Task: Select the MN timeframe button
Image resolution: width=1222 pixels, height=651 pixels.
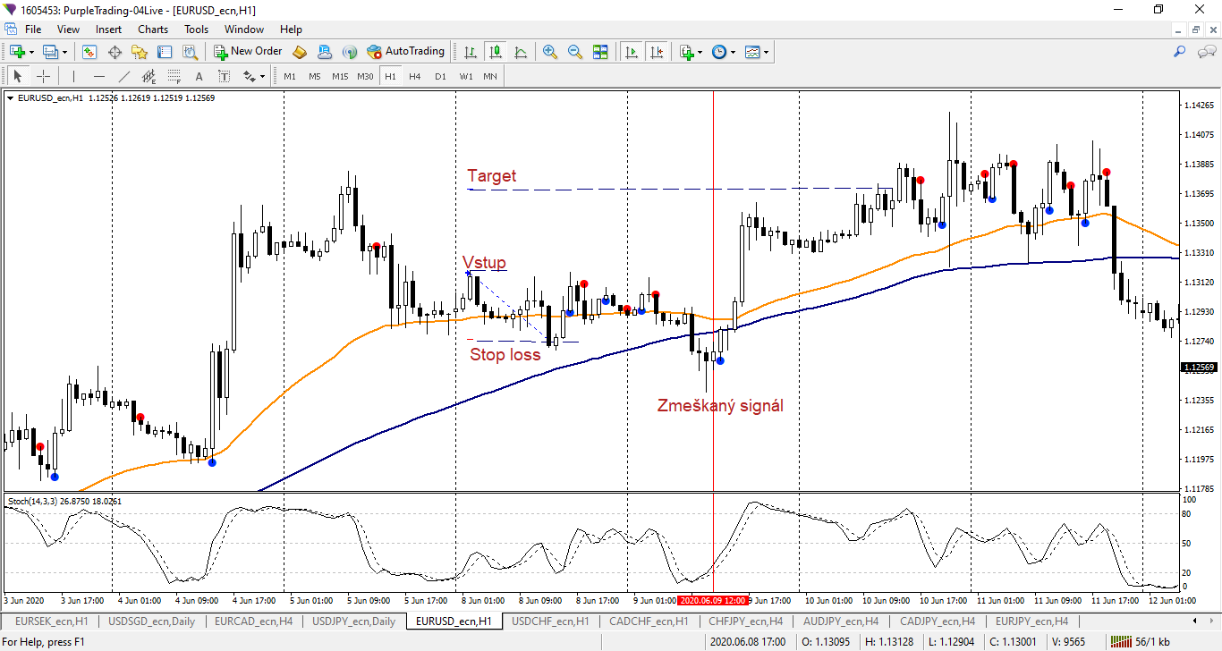Action: pos(490,76)
